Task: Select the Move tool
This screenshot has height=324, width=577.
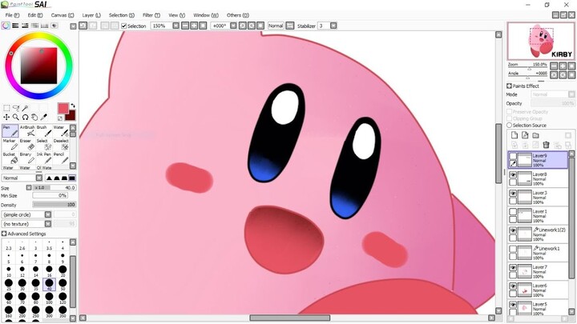Action: pyautogui.click(x=6, y=117)
